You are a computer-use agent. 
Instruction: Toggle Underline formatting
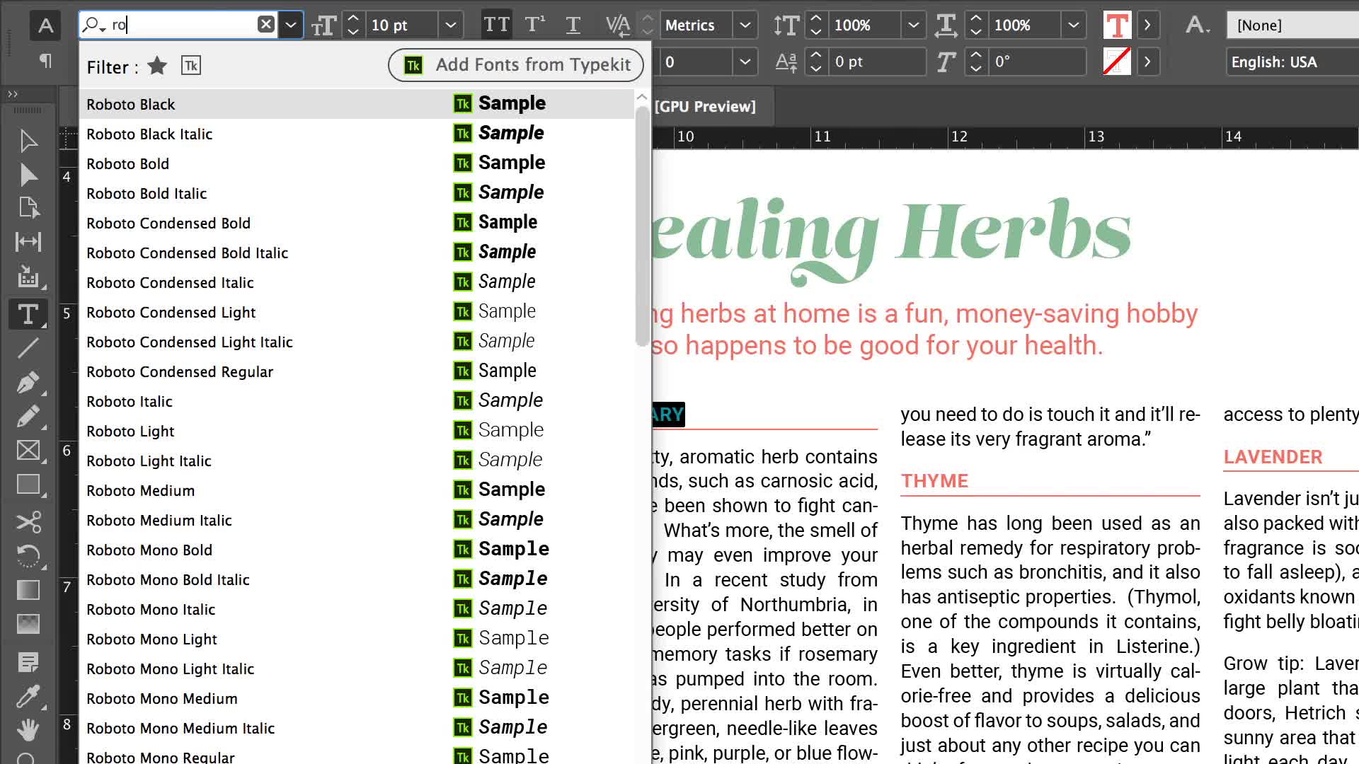[573, 25]
